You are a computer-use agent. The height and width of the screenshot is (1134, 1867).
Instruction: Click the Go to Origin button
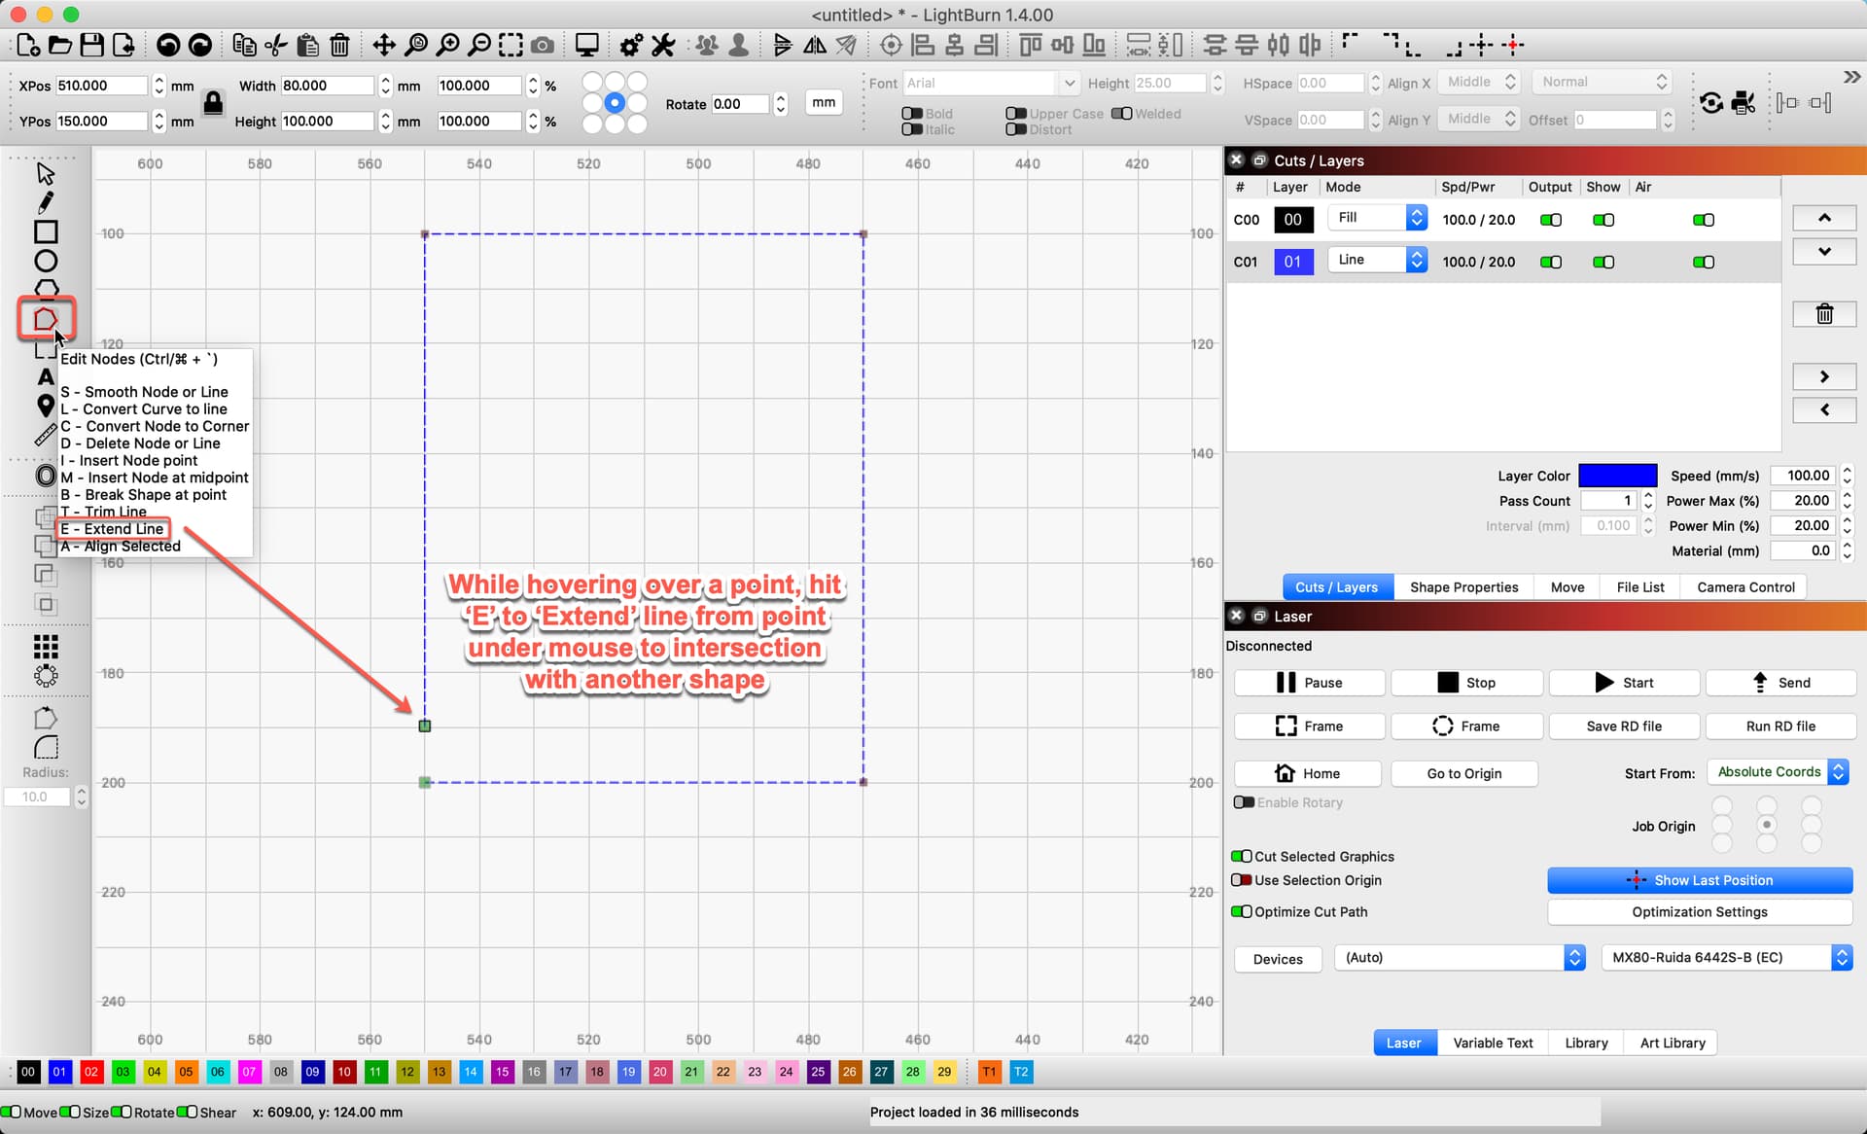1463,773
